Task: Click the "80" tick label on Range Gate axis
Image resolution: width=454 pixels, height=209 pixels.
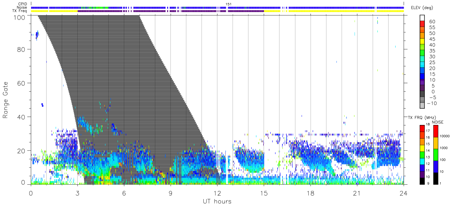Action: click(x=21, y=49)
